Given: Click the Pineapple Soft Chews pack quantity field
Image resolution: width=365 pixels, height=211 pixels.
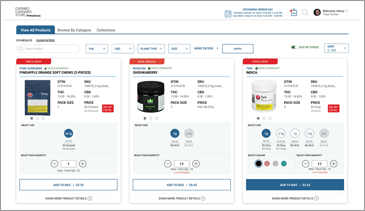Looking at the screenshot, I should click(69, 164).
